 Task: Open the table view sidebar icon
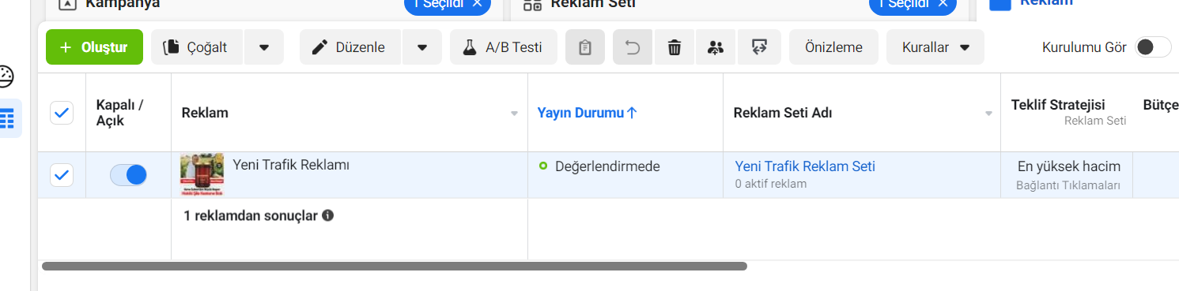pos(7,119)
